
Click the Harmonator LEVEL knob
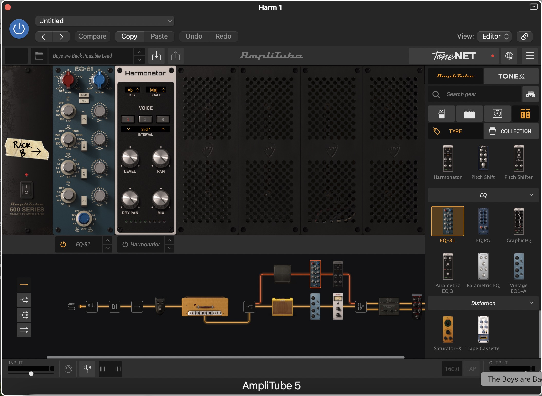point(130,157)
